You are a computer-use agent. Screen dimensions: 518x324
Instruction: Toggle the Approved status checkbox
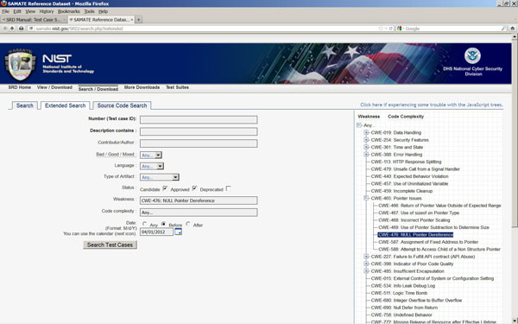[x=194, y=188]
